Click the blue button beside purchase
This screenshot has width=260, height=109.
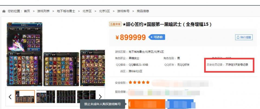(180, 104)
